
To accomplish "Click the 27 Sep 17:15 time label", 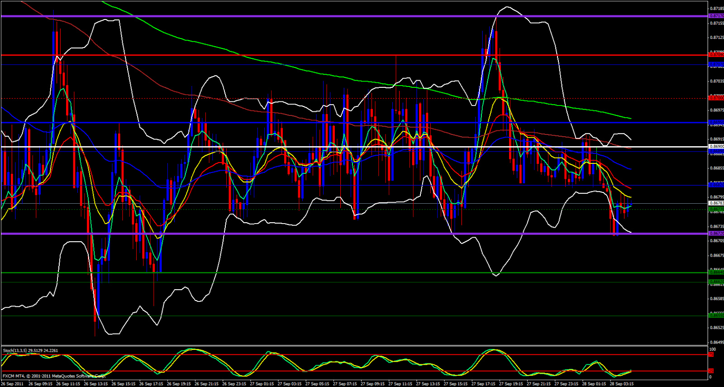I will tap(483, 384).
